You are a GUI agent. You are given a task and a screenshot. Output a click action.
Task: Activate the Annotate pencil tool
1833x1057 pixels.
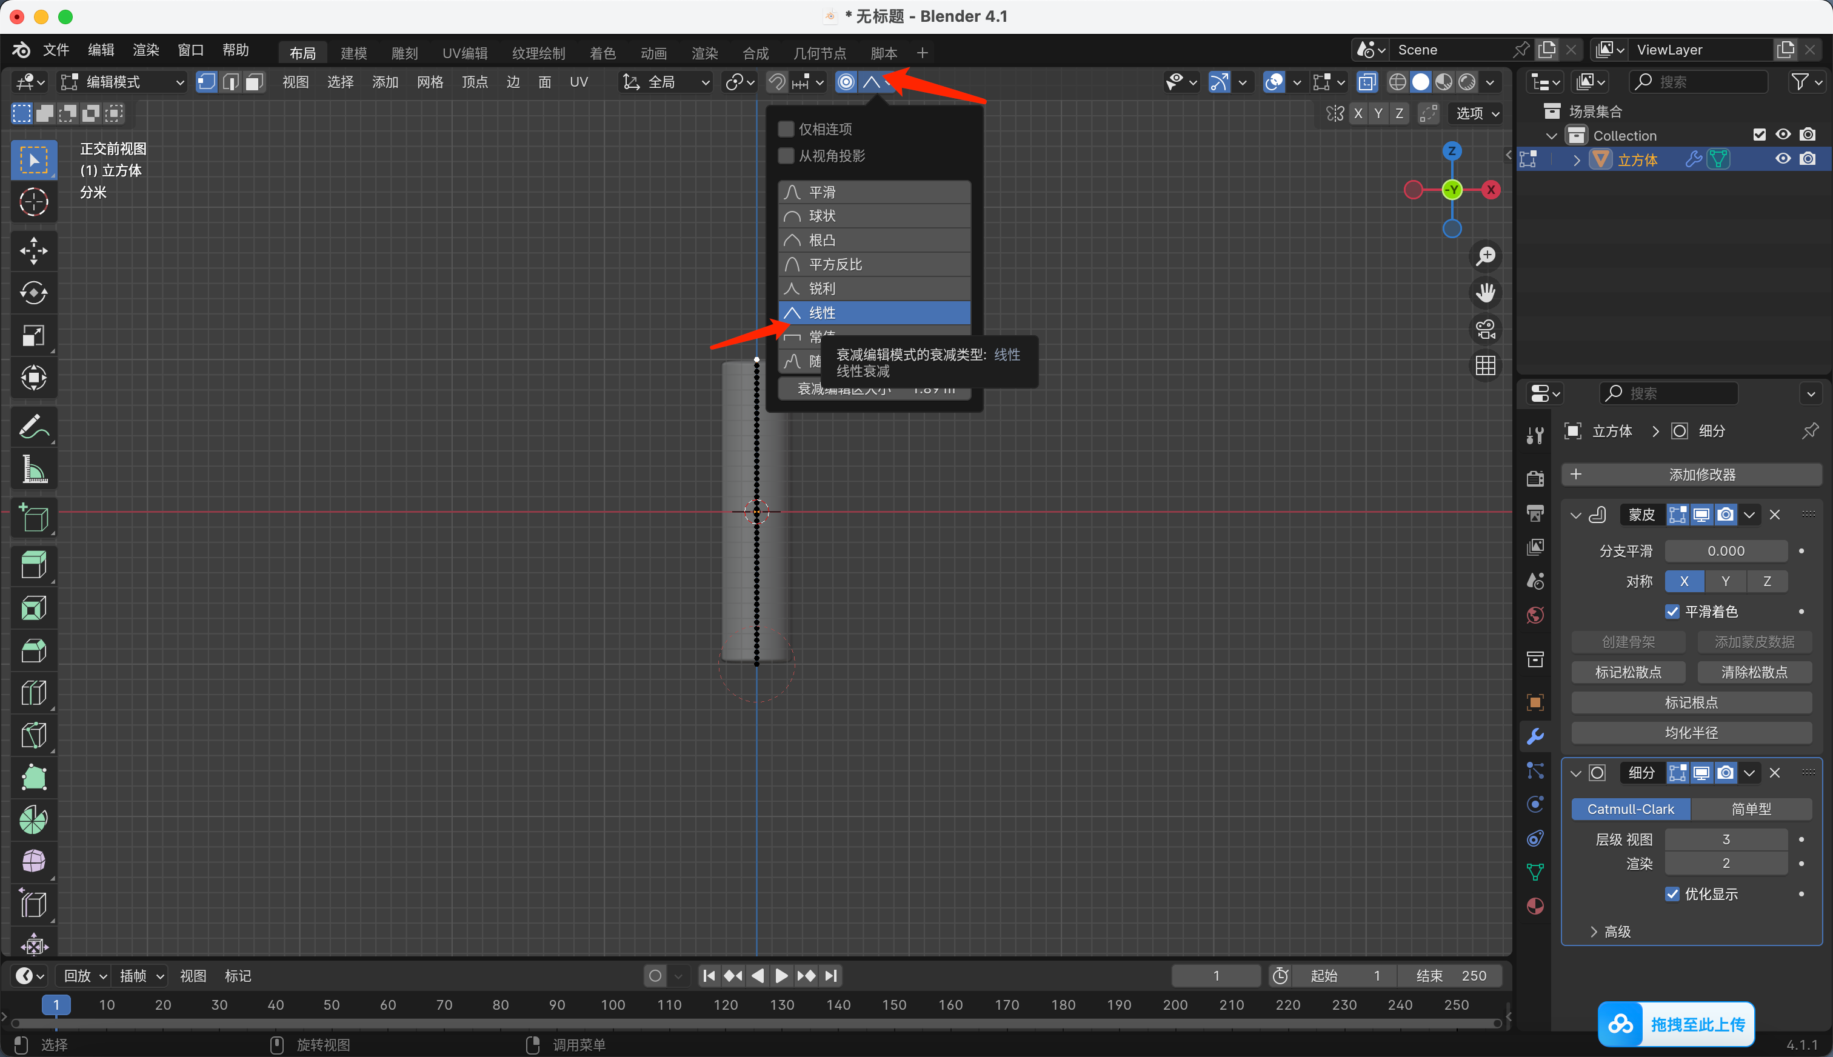point(33,428)
